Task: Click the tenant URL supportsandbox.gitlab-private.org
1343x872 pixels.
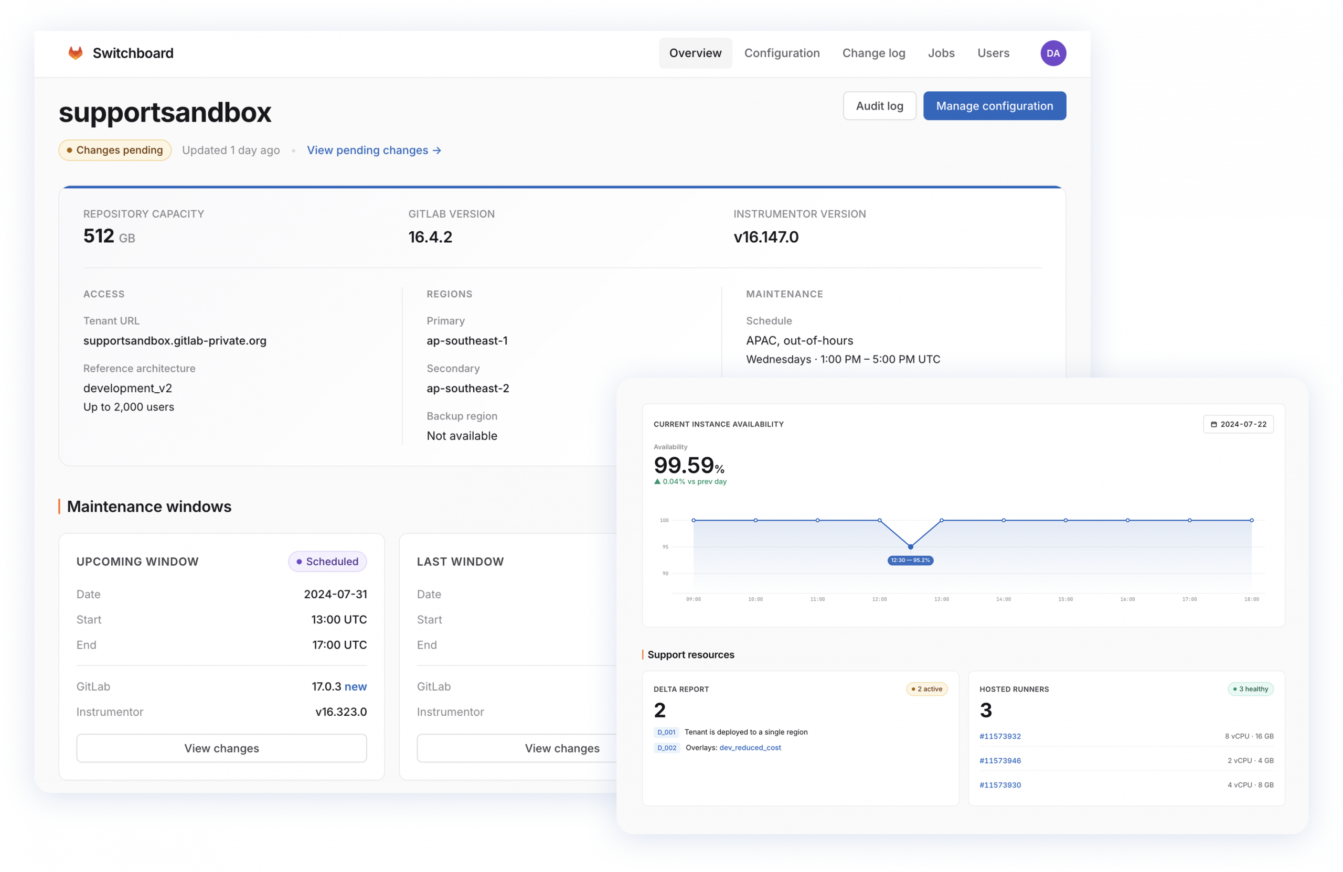Action: (175, 341)
